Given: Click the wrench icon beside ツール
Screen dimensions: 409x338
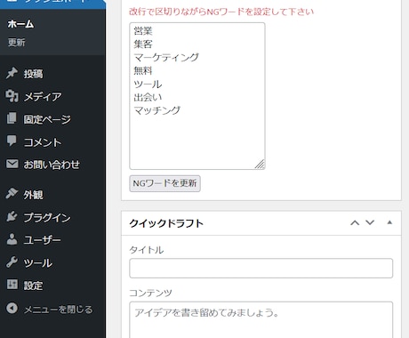Looking at the screenshot, I should tap(12, 262).
